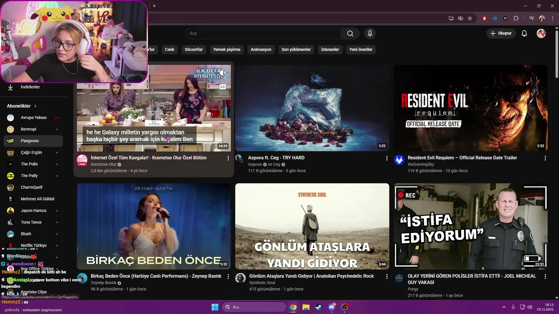This screenshot has height=314, width=559.
Task: Open options menu for Gönlüm Ataşlara video
Action: [x=386, y=276]
